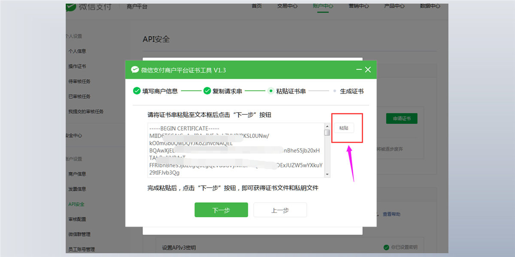The width and height of the screenshot is (515, 257).
Task: Click the 粘贴 paste button
Action: 344,128
